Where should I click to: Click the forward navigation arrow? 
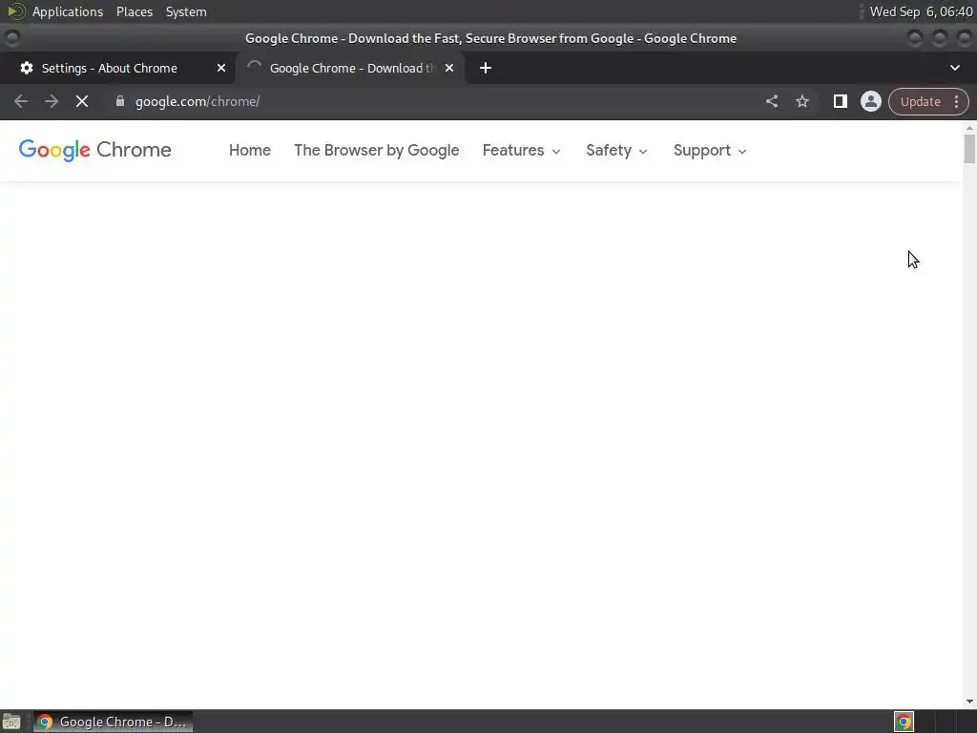(52, 101)
